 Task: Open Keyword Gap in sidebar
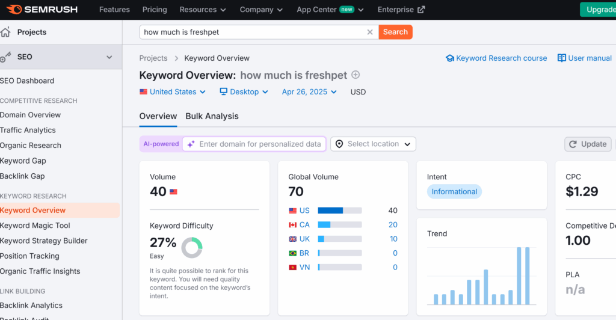click(x=23, y=161)
